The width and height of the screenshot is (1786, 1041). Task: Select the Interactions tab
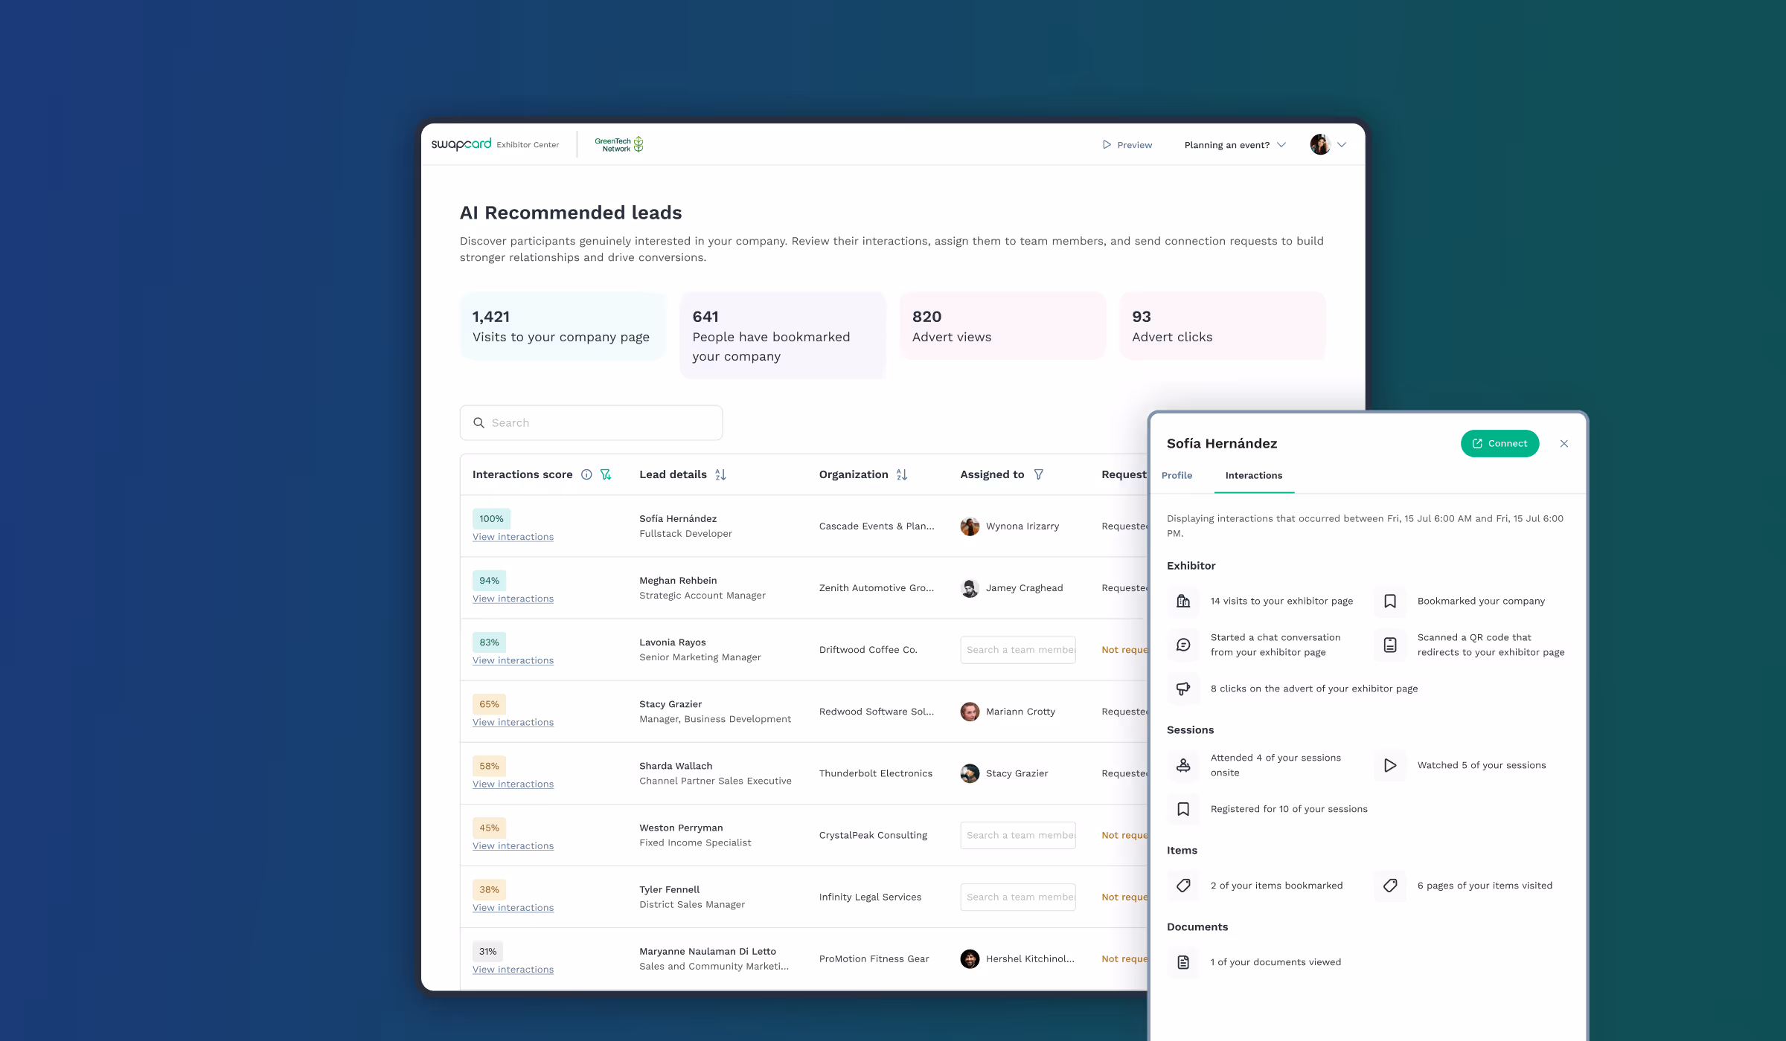pyautogui.click(x=1253, y=475)
